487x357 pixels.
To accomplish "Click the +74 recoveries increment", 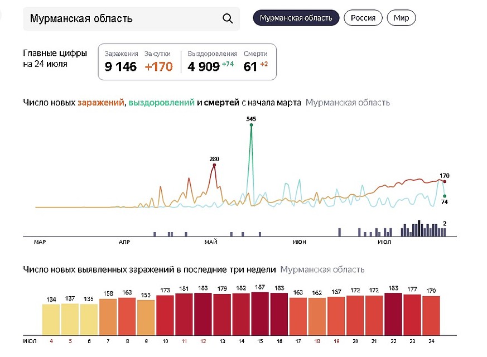I will click(x=228, y=64).
